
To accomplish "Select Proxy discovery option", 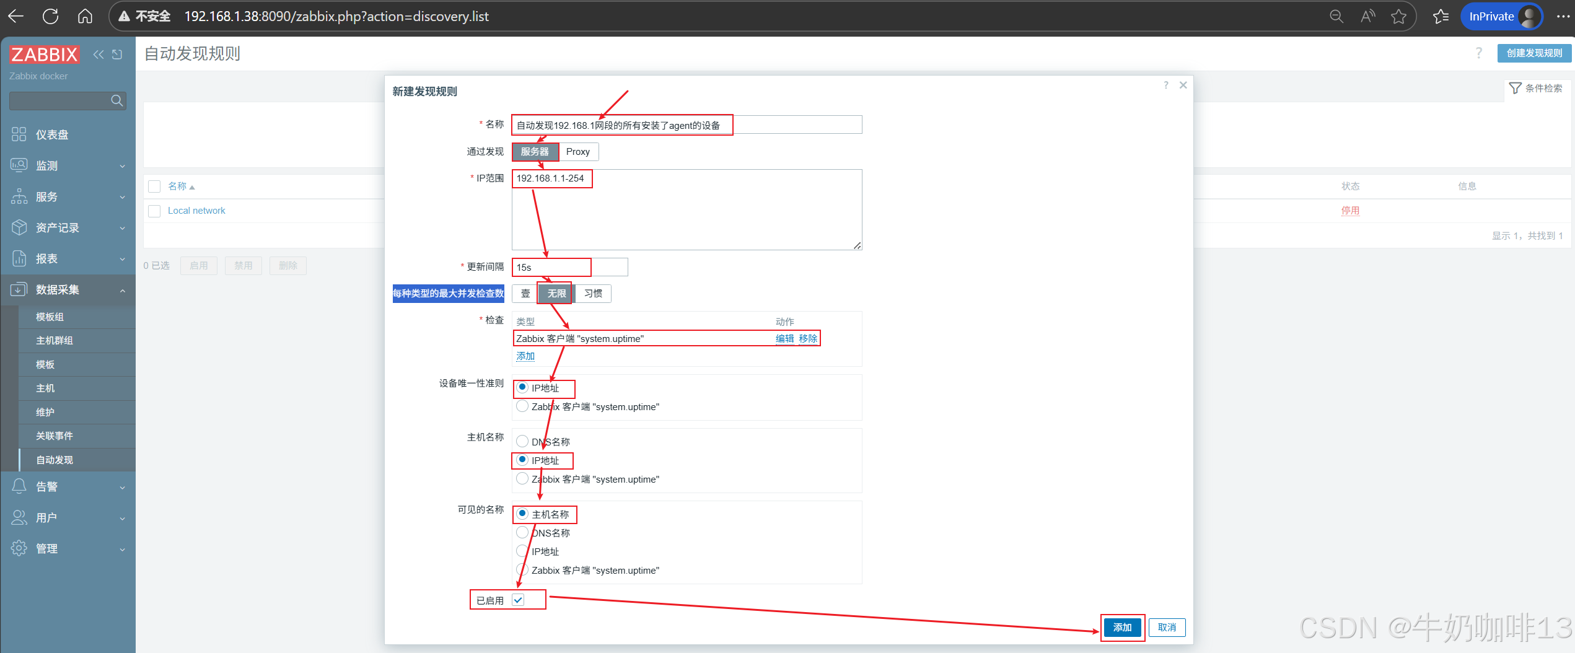I will (578, 152).
